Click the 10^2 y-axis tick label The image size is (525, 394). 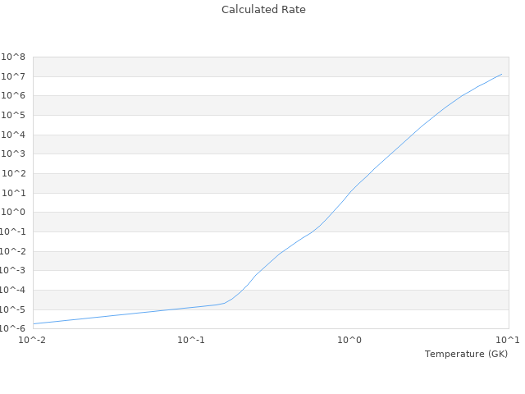(x=15, y=174)
